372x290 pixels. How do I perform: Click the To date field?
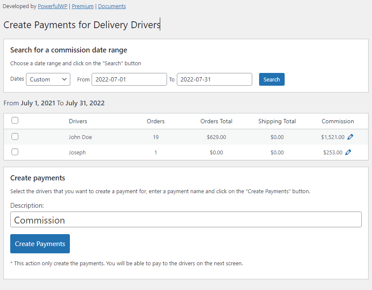(214, 79)
